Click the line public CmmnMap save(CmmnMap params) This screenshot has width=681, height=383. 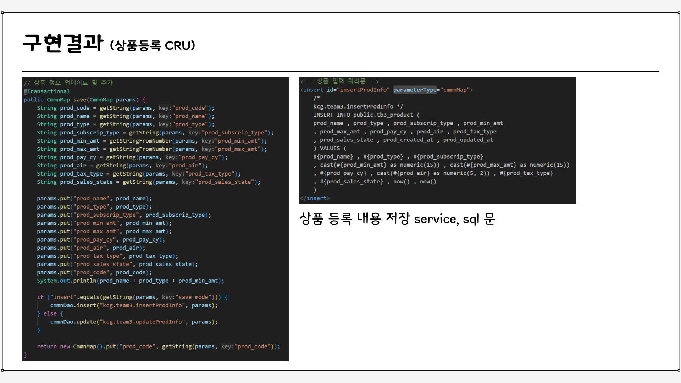point(84,100)
